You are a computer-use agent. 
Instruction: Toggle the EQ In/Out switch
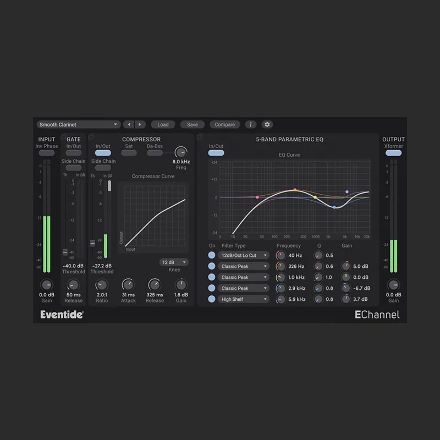[x=216, y=153]
